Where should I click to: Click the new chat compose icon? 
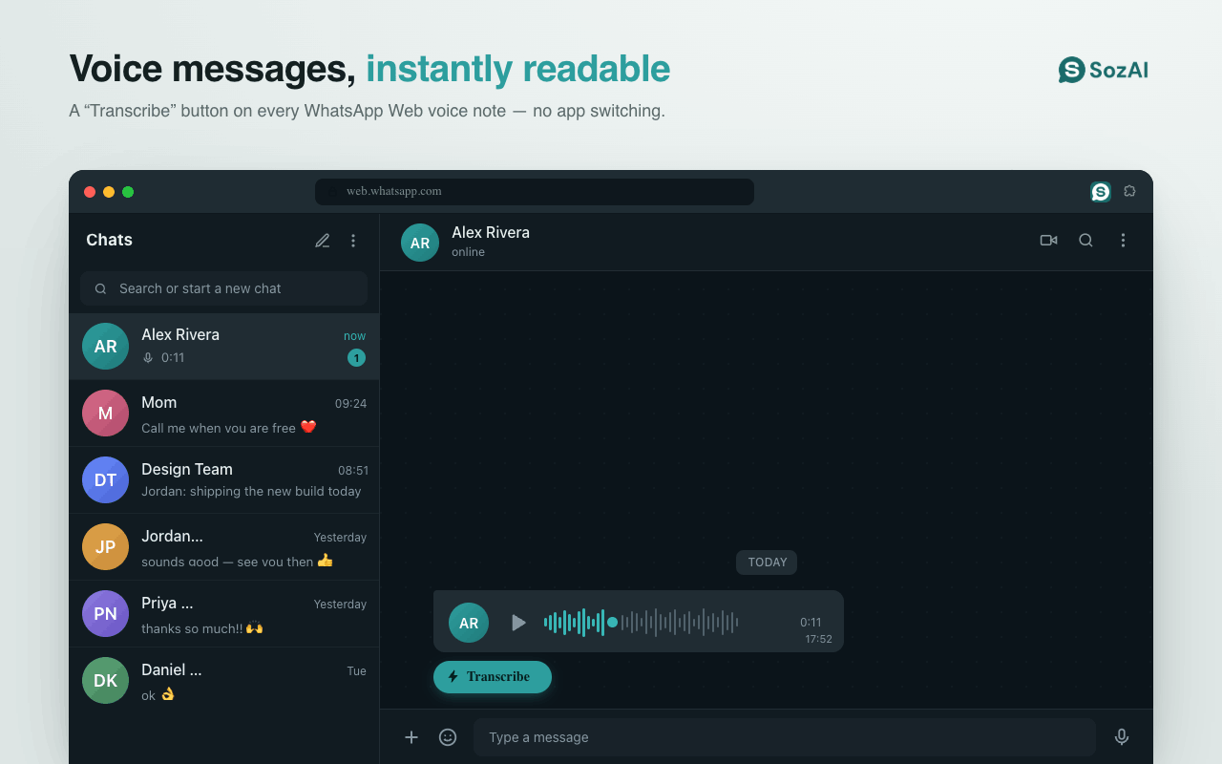click(x=323, y=241)
